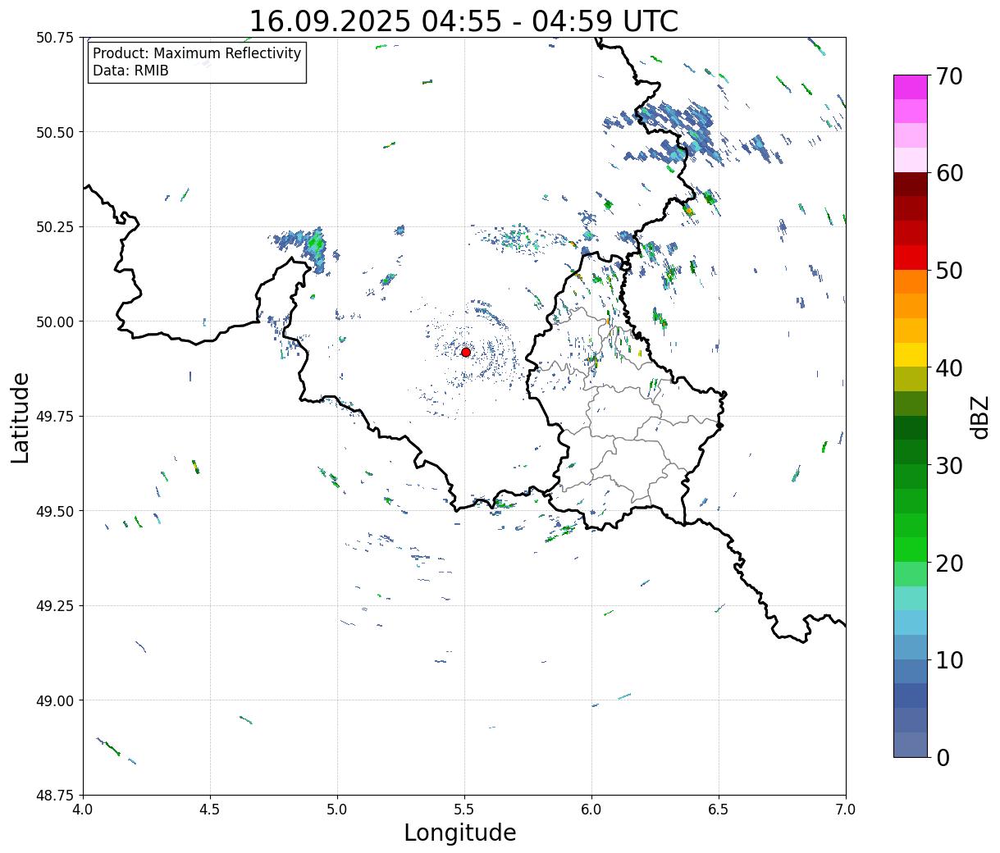
Task: Click the latitude tick label 49.50
Action: click(55, 511)
